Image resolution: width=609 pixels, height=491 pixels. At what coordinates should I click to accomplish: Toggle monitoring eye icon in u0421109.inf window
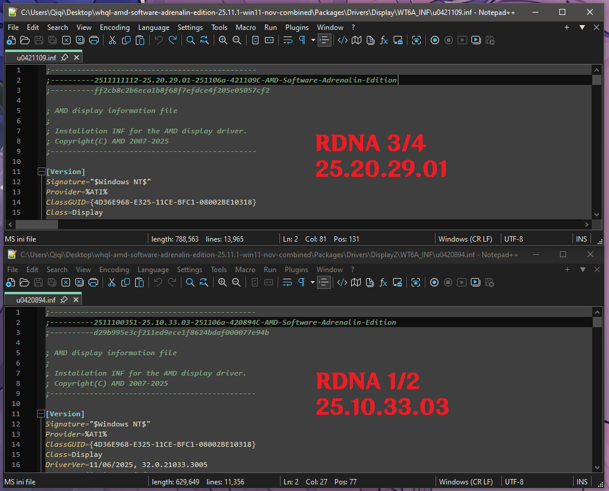[x=416, y=40]
